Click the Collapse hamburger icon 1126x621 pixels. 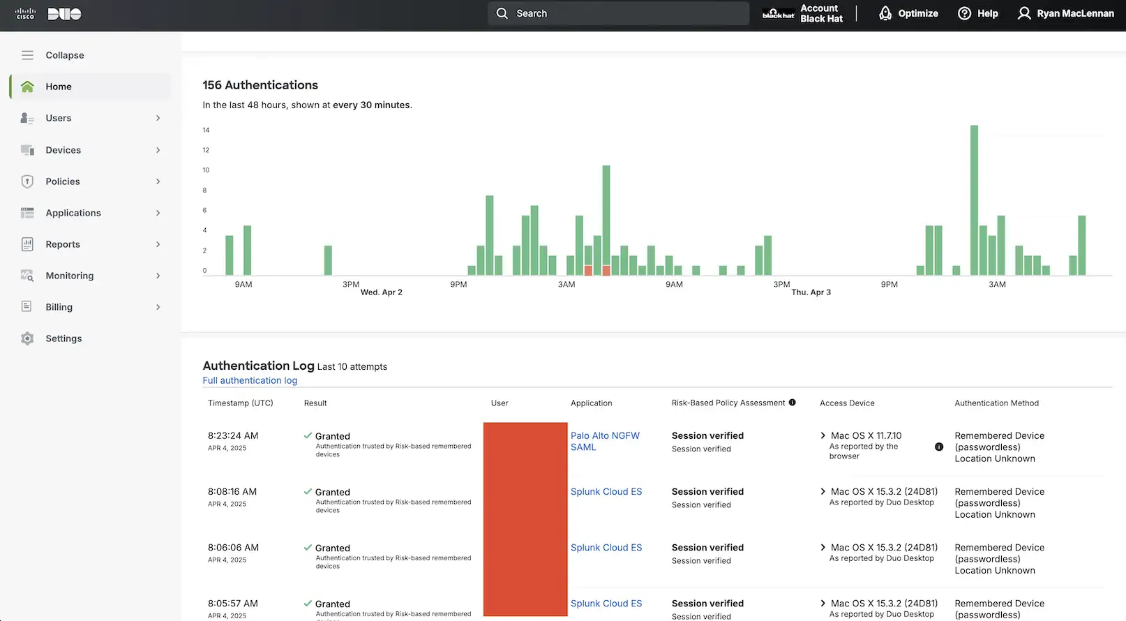pyautogui.click(x=27, y=55)
